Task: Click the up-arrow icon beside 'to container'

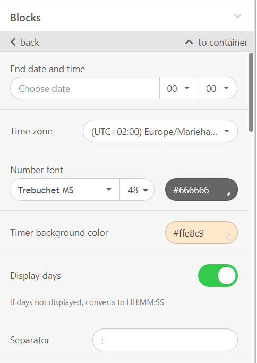Action: [189, 43]
